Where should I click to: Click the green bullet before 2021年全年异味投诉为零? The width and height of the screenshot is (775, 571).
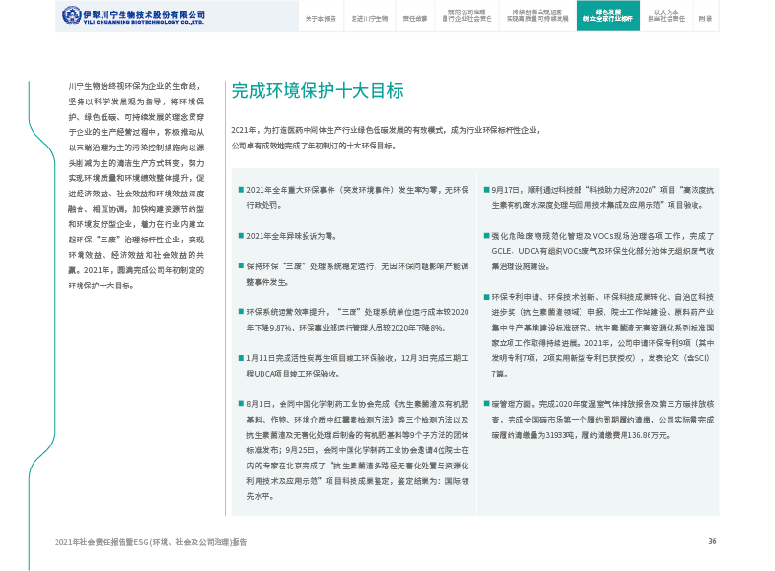pyautogui.click(x=240, y=235)
